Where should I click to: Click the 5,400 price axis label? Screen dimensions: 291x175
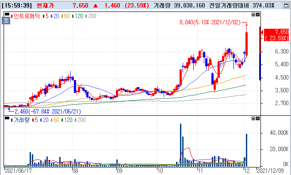point(282,65)
